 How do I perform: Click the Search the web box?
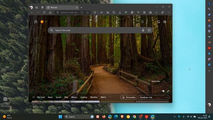[100, 30]
